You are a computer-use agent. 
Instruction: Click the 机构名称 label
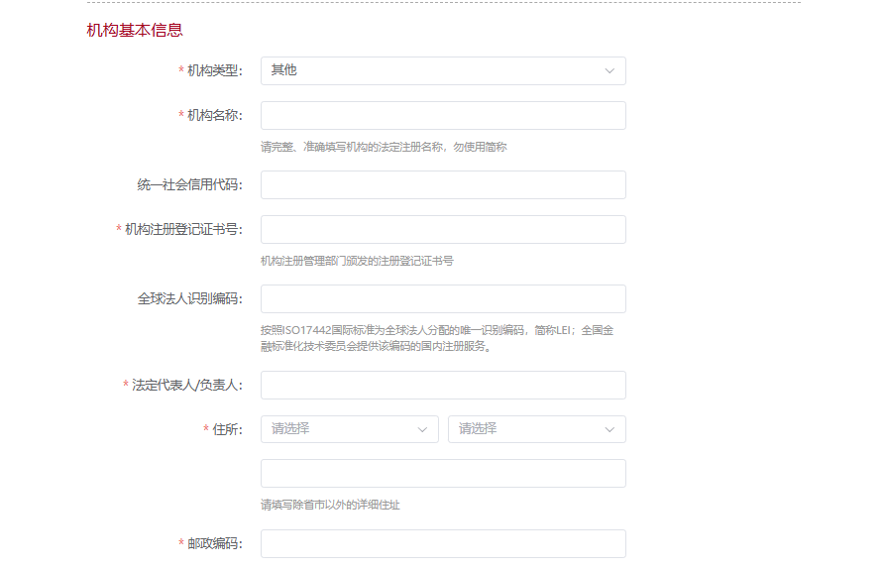pyautogui.click(x=214, y=115)
